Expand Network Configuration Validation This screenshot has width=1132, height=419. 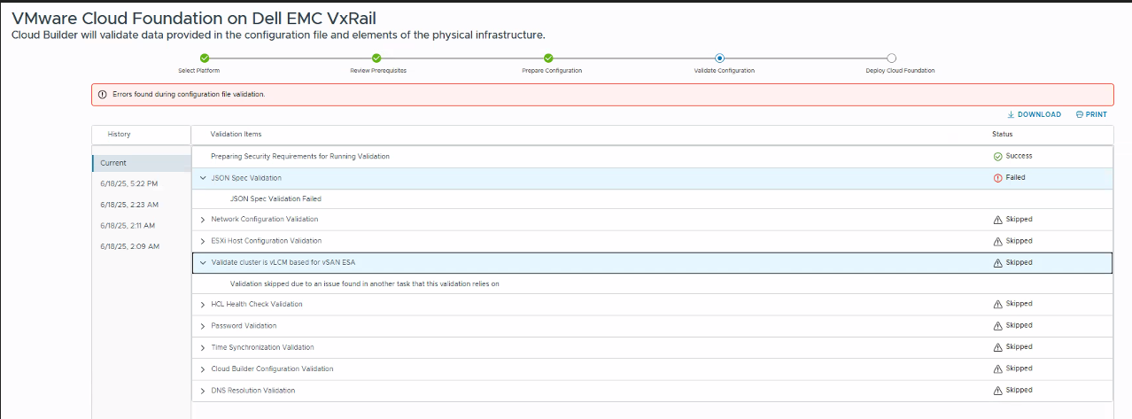(x=202, y=220)
